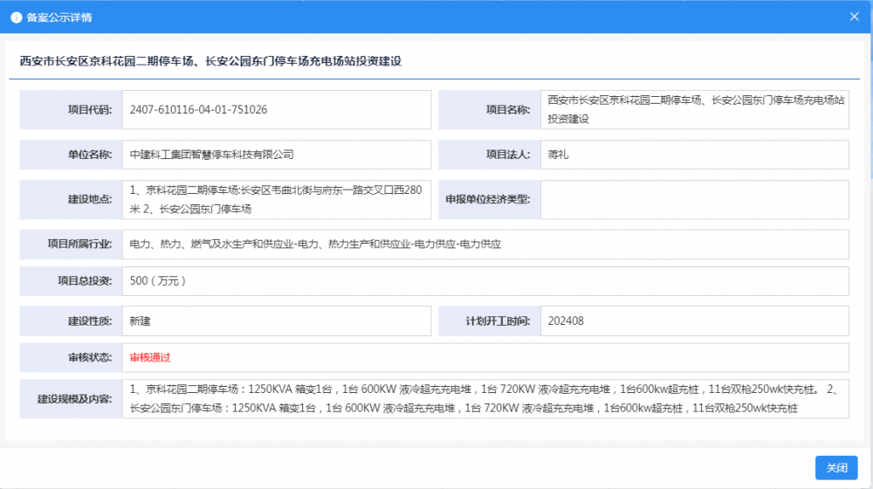The width and height of the screenshot is (873, 489).
Task: Click the project code field 2407-610116-04-01-751026
Action: (x=277, y=110)
